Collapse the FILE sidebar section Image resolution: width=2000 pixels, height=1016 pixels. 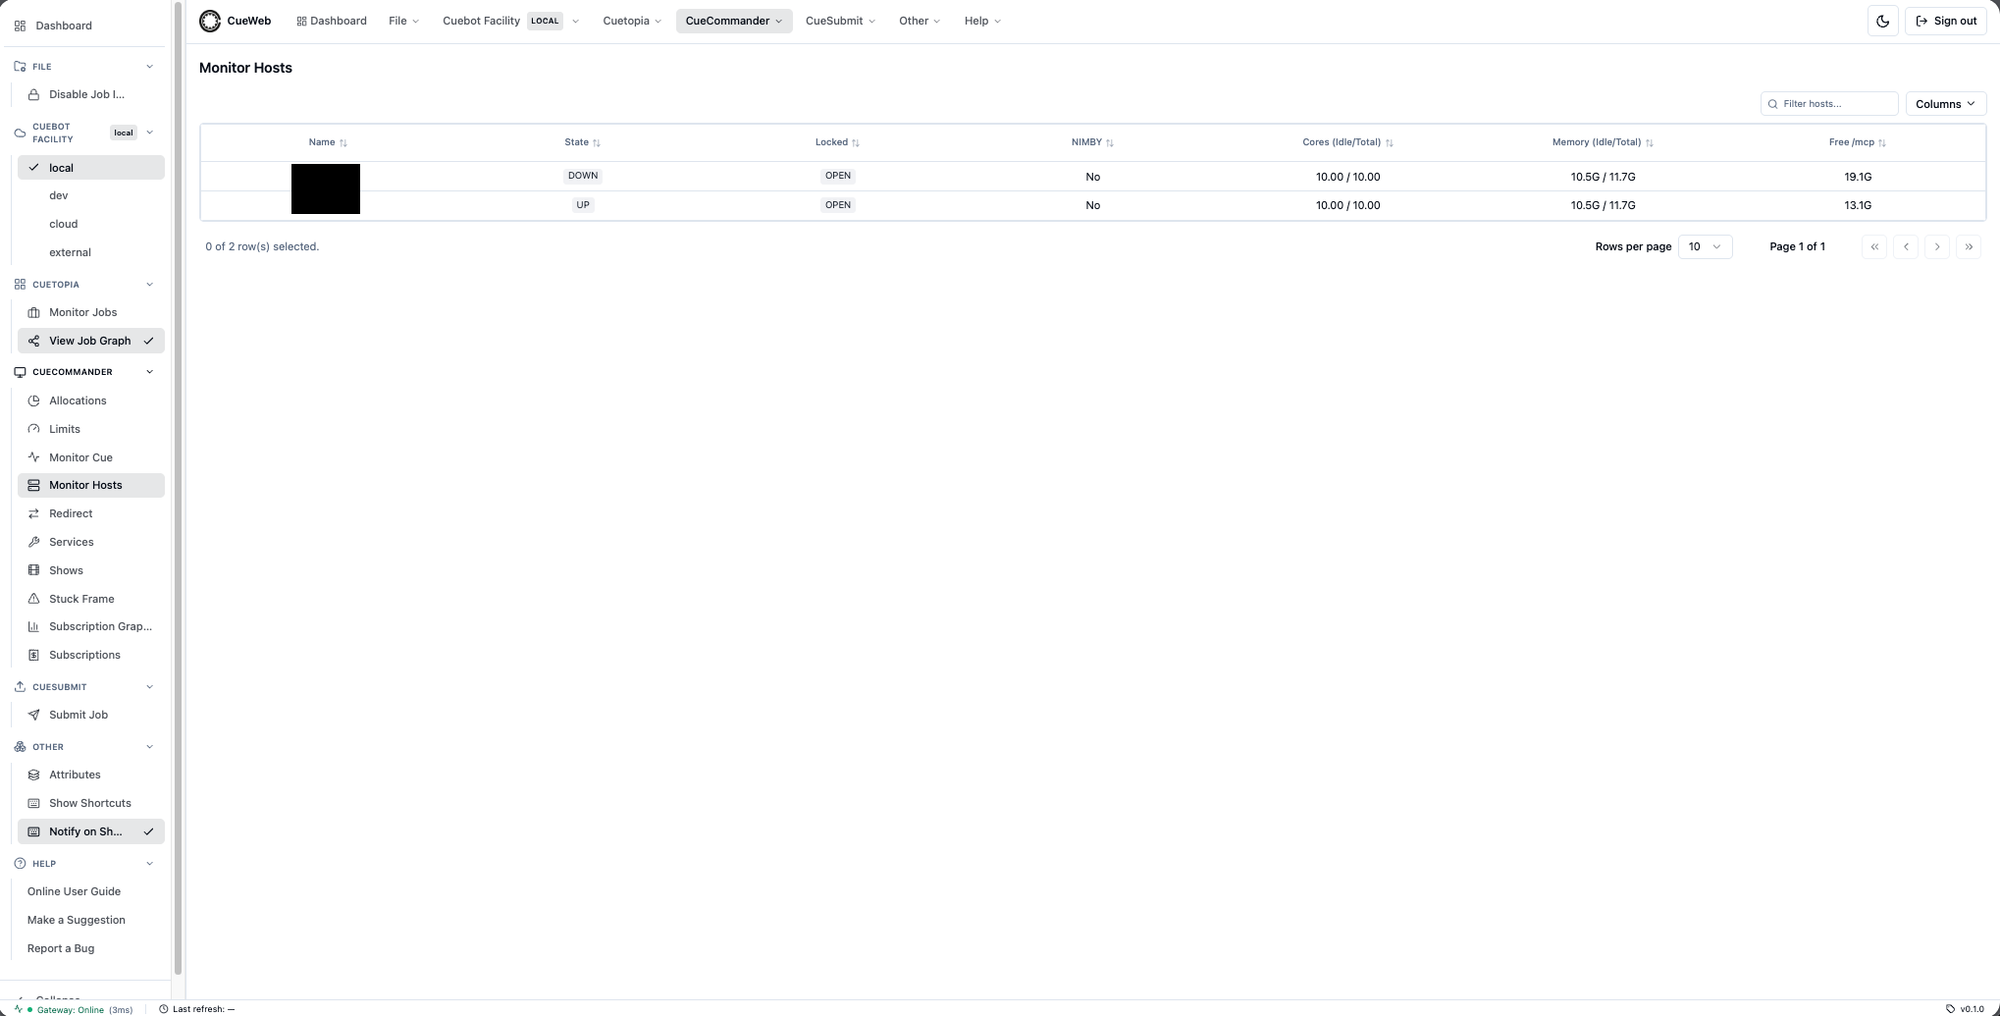149,67
